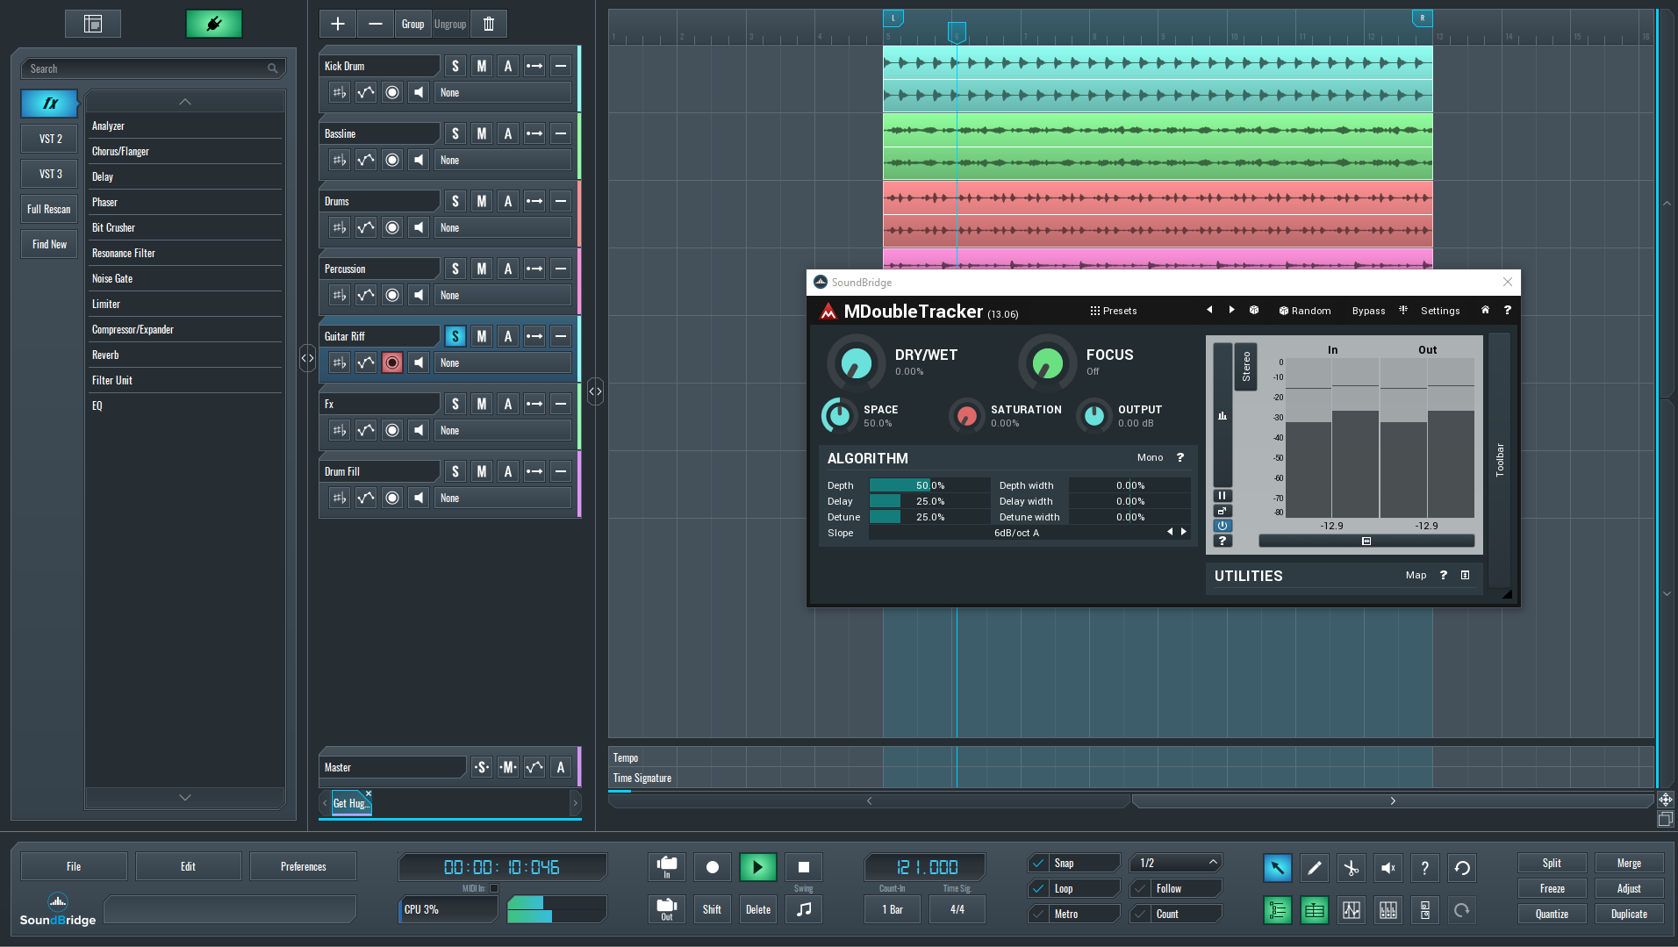
Task: Start playback with the Play button
Action: coord(757,867)
